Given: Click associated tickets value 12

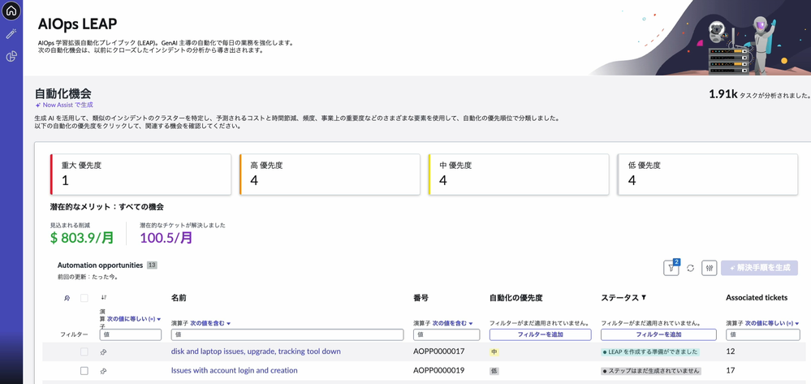Looking at the screenshot, I should point(731,352).
